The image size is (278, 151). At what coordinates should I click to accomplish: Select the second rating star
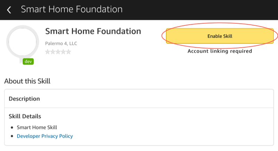[53, 52]
